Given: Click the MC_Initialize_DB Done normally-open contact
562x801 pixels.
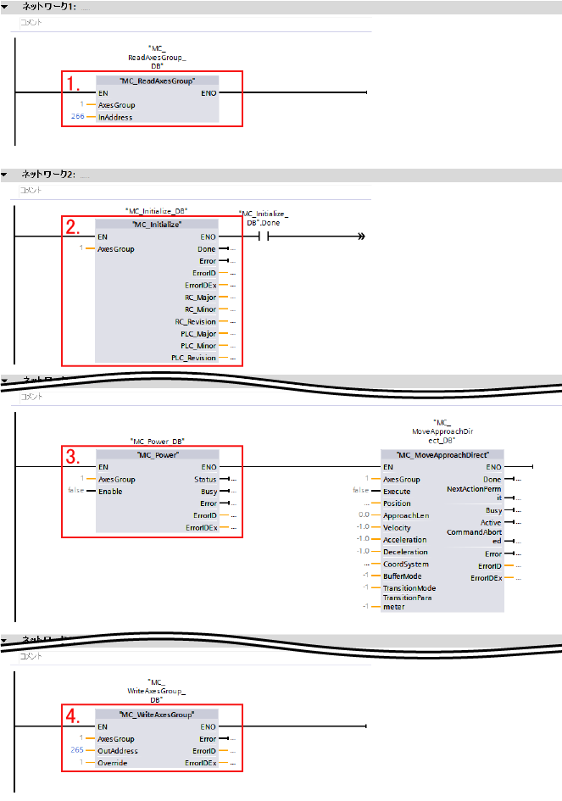Looking at the screenshot, I should tap(262, 236).
